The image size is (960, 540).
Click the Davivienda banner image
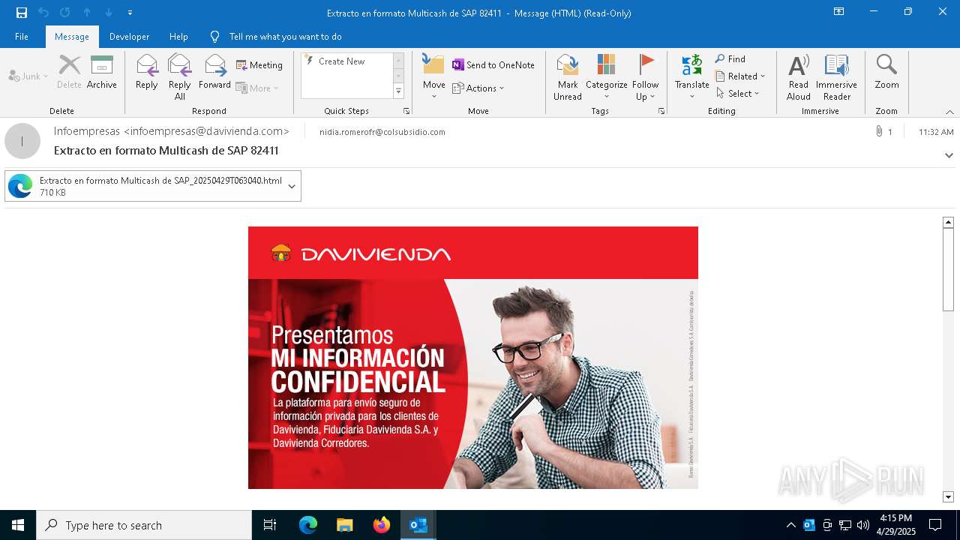(x=473, y=358)
